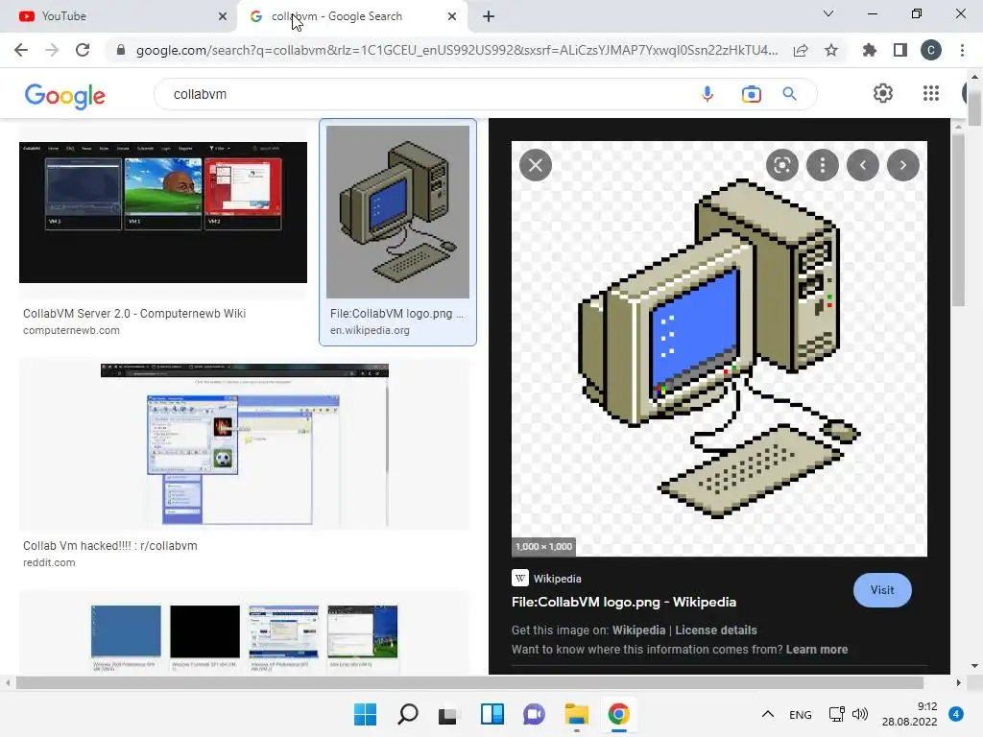Show the previous image in preview

pos(863,165)
